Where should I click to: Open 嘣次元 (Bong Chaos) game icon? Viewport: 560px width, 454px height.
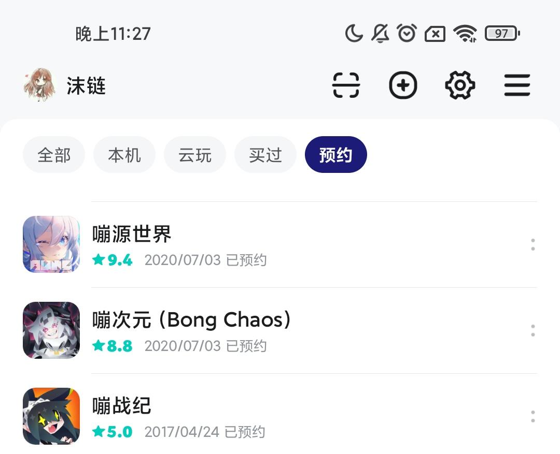pyautogui.click(x=51, y=330)
